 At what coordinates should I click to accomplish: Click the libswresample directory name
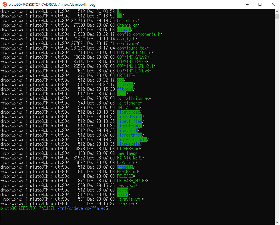coord(132,140)
